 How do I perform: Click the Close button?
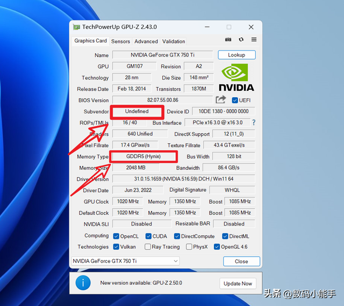click(x=241, y=261)
